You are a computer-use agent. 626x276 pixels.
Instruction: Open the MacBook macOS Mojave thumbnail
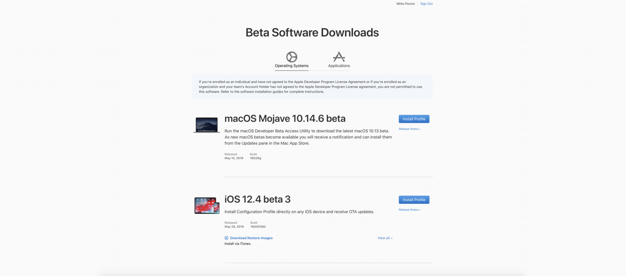pos(207,125)
